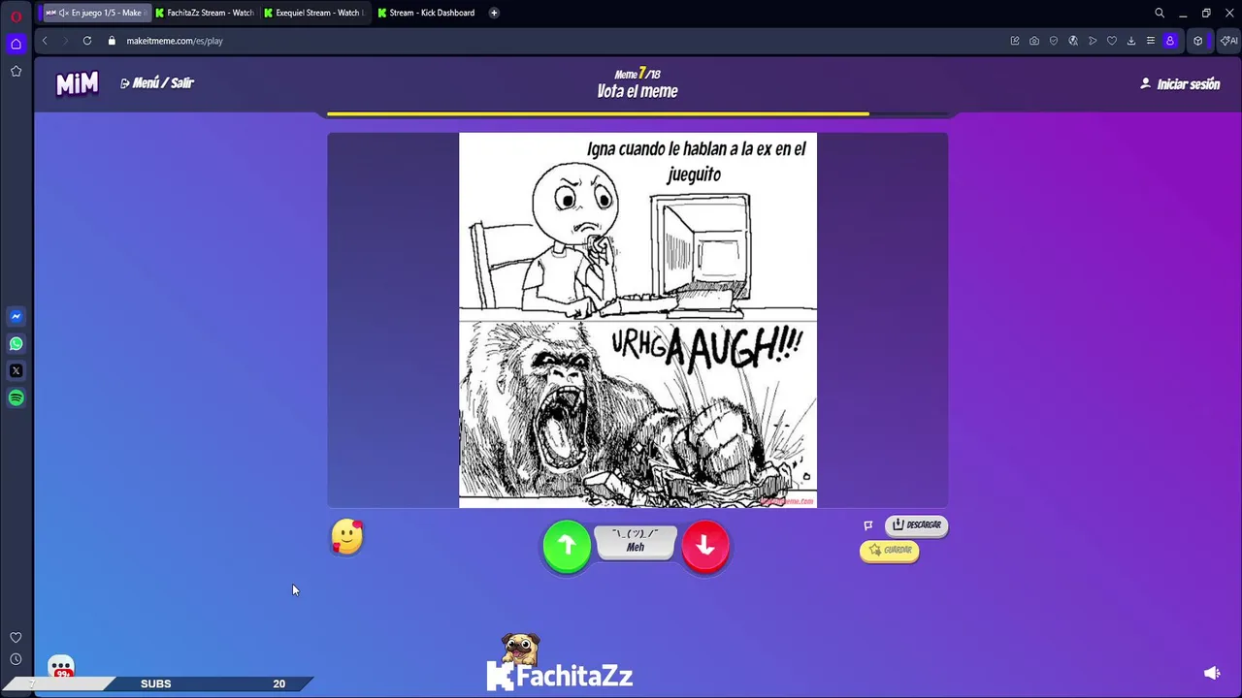Reload the current page
Screen dimensions: 1242x698
(87, 41)
